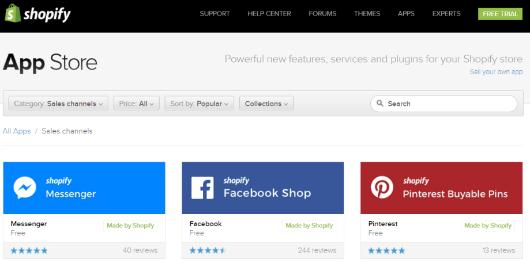This screenshot has height=263, width=530.
Task: Click the Facebook star rating
Action: 208,250
